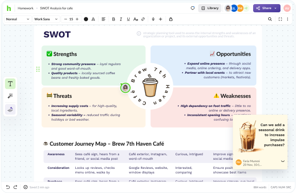Open search with magnifier icon

[270, 19]
